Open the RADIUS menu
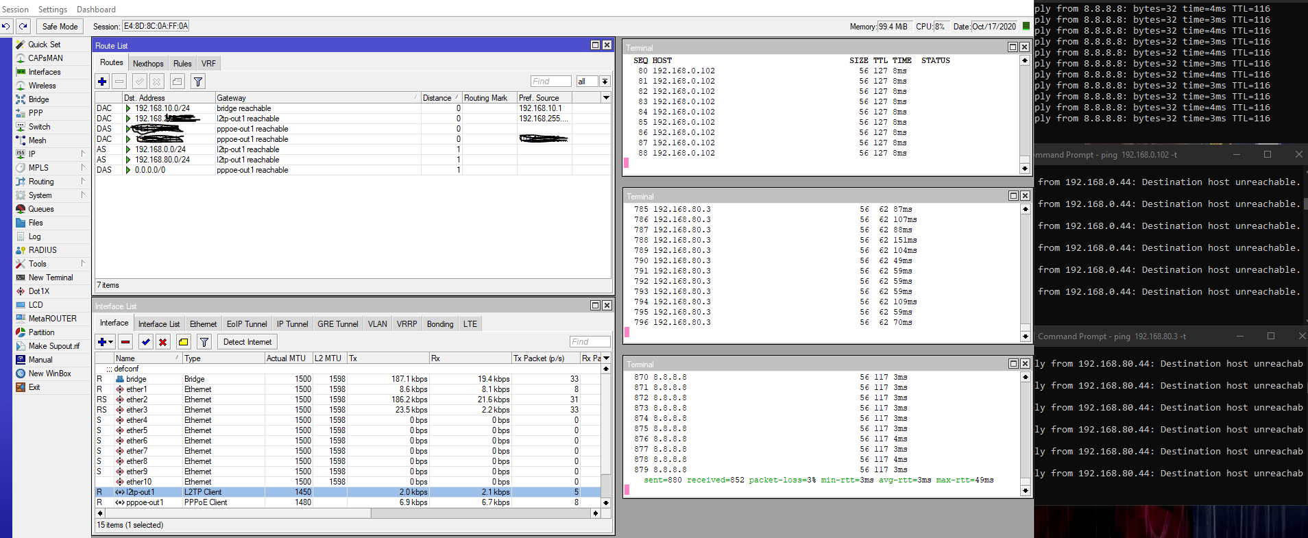Image resolution: width=1308 pixels, height=538 pixels. point(43,250)
